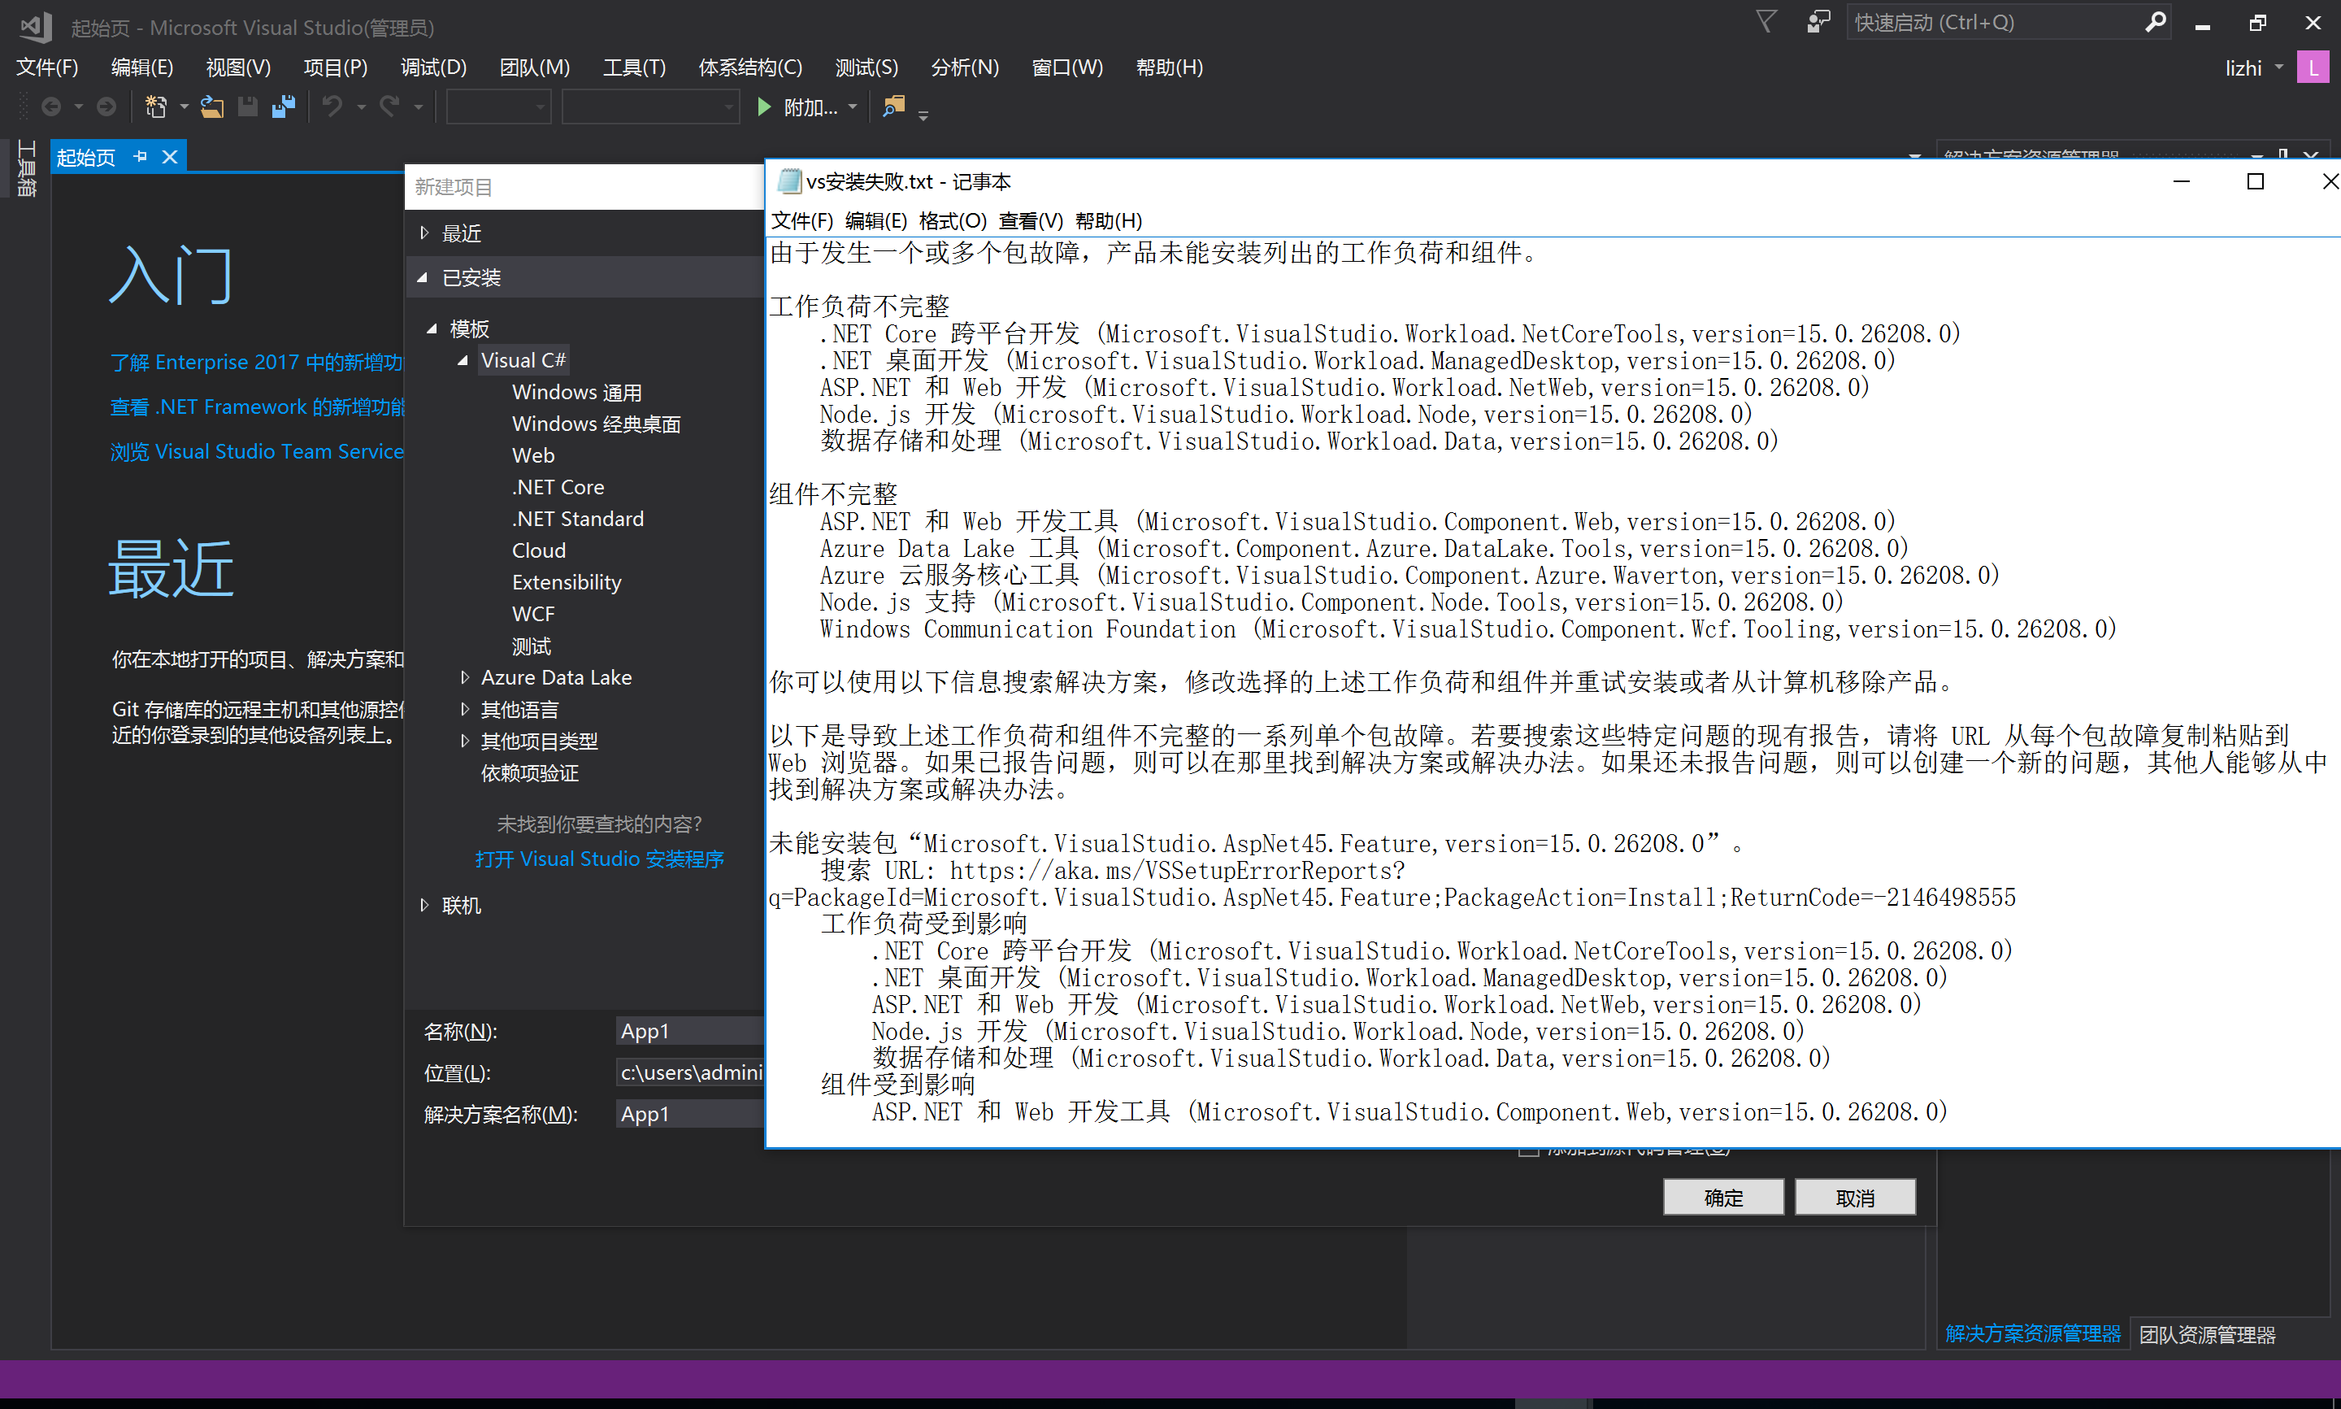Click the 名称 input field

(x=690, y=1031)
